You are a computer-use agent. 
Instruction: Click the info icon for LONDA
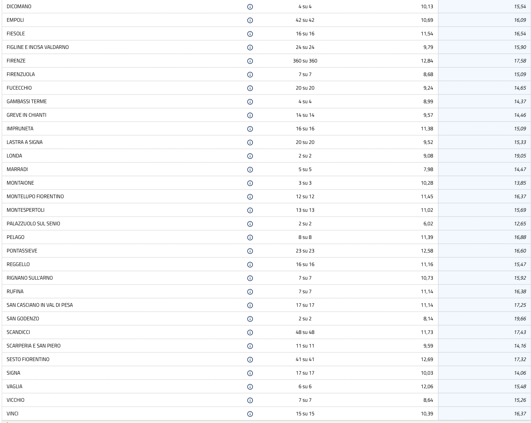click(250, 156)
